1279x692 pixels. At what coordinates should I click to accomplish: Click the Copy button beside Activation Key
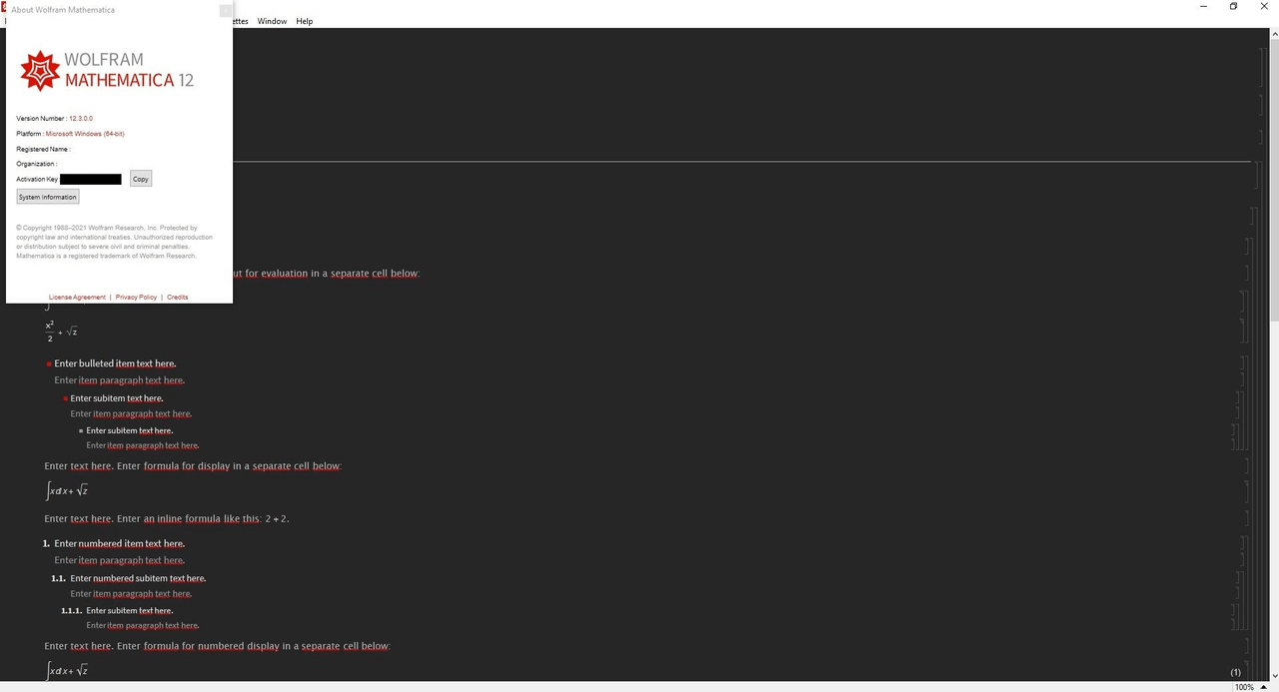coord(141,179)
